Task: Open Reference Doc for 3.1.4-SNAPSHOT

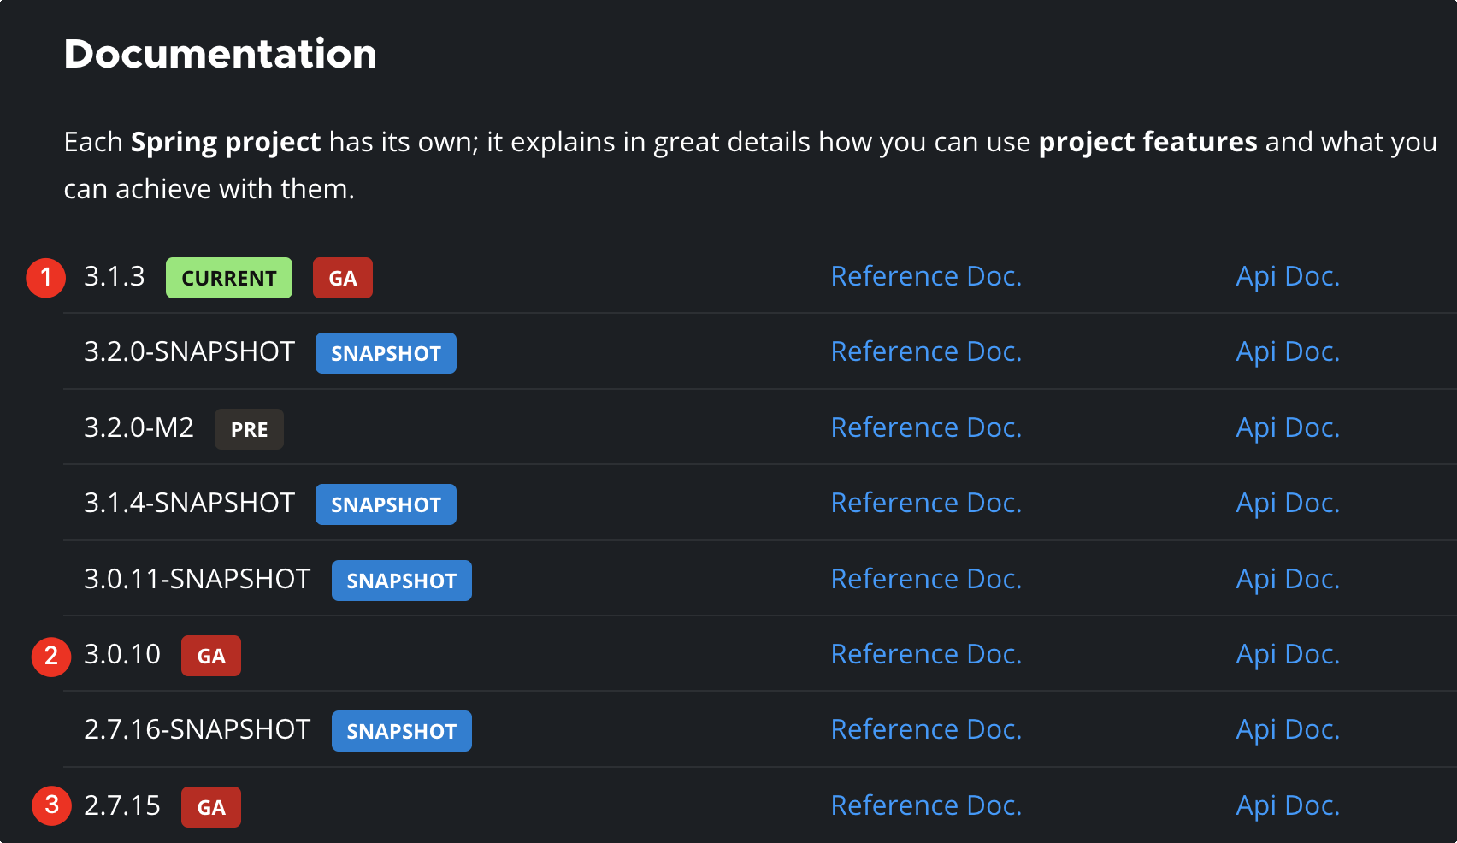Action: [926, 503]
